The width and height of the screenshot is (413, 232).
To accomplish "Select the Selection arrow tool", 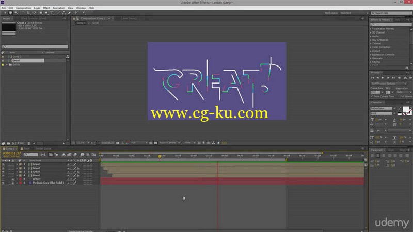I will [x=5, y=13].
